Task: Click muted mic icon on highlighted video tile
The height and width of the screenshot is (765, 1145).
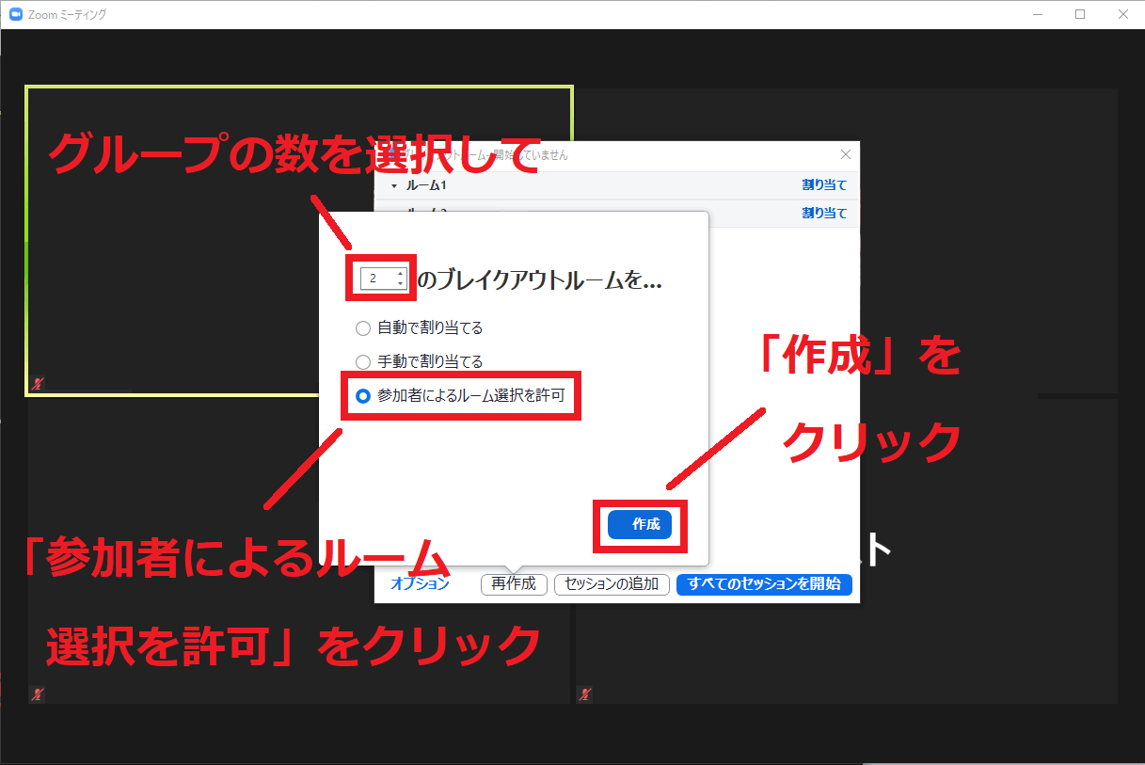Action: coord(38,384)
